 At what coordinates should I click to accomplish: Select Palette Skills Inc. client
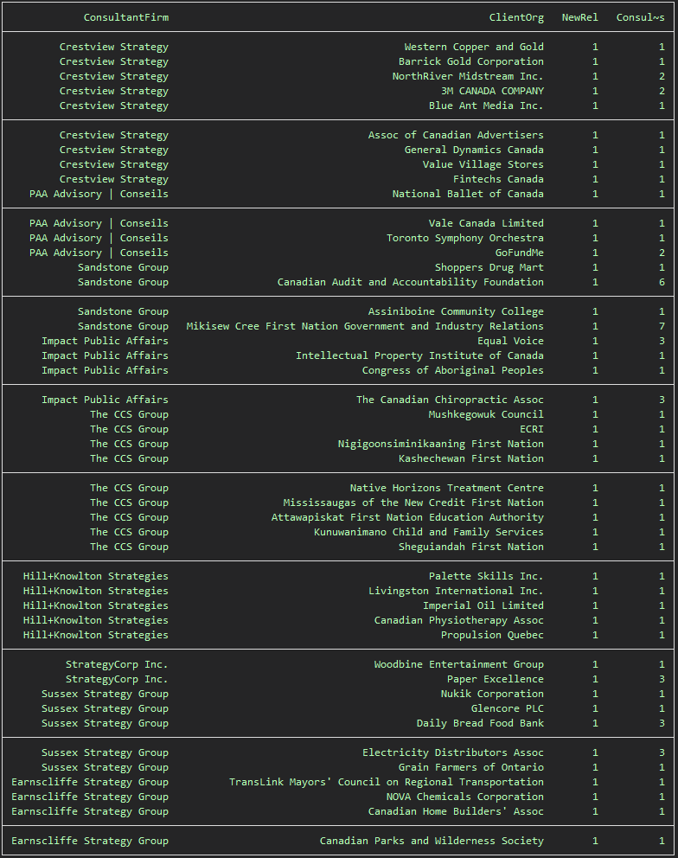487,576
